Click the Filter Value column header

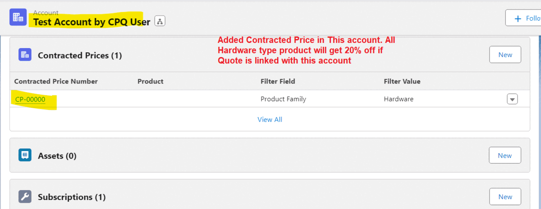402,81
